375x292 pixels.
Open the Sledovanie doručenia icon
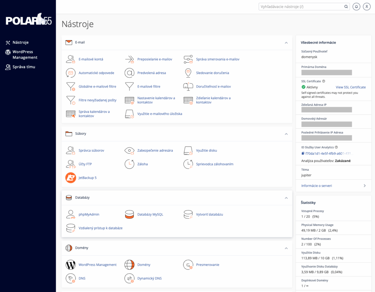pyautogui.click(x=188, y=73)
